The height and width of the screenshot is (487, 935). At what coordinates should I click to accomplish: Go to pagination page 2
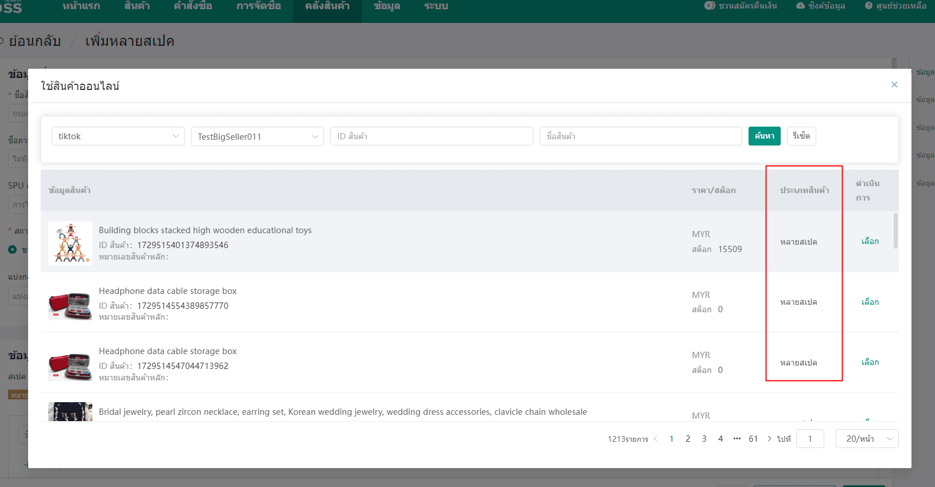pyautogui.click(x=688, y=439)
